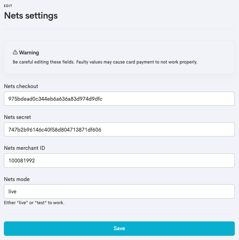The width and height of the screenshot is (239, 240).
Task: Click the bold Warning title text
Action: [29, 53]
